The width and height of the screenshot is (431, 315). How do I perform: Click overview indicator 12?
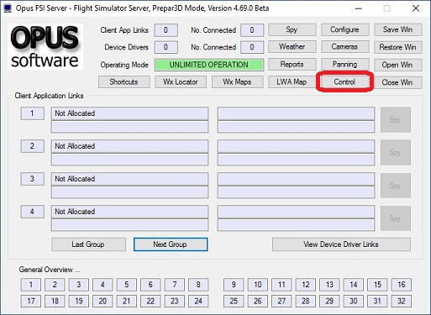tap(306, 285)
